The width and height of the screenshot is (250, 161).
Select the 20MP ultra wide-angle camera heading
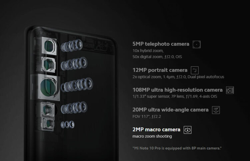point(170,110)
